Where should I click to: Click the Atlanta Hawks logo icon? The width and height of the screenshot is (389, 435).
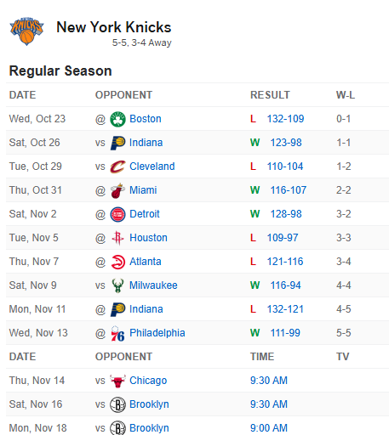coord(117,262)
